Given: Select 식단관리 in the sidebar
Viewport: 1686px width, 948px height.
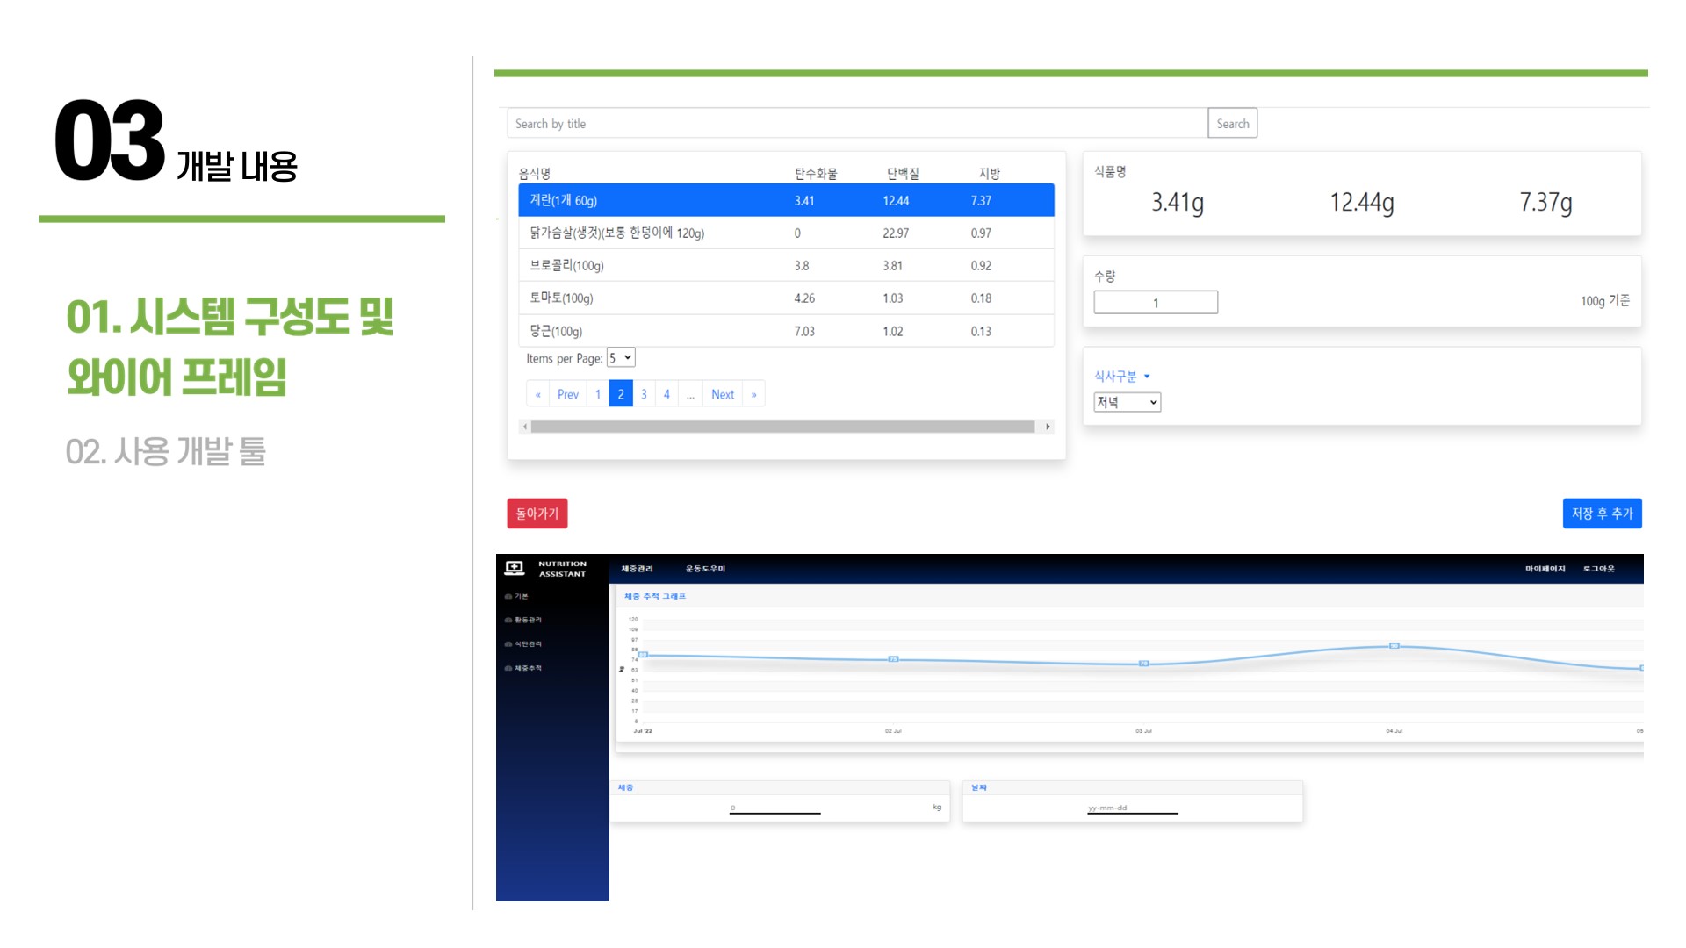Looking at the screenshot, I should click(x=529, y=644).
